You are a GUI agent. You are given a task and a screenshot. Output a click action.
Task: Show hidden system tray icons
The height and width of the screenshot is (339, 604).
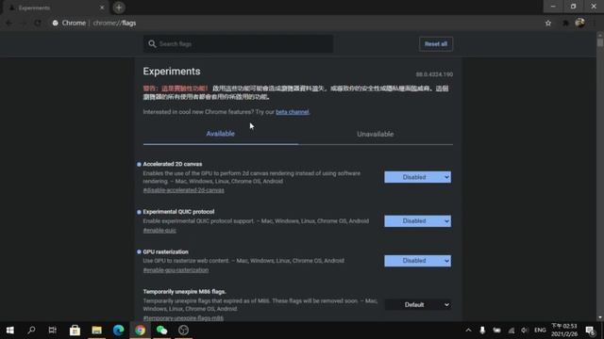coord(468,331)
